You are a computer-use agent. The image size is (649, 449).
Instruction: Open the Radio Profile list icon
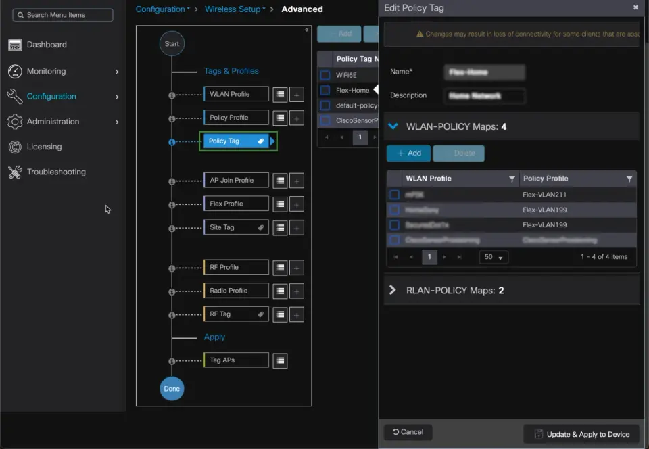[x=280, y=291]
